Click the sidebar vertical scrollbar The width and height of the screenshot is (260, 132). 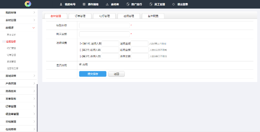pos(37,108)
